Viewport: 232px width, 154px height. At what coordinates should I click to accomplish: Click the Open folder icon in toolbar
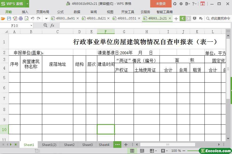[x=3, y=18]
